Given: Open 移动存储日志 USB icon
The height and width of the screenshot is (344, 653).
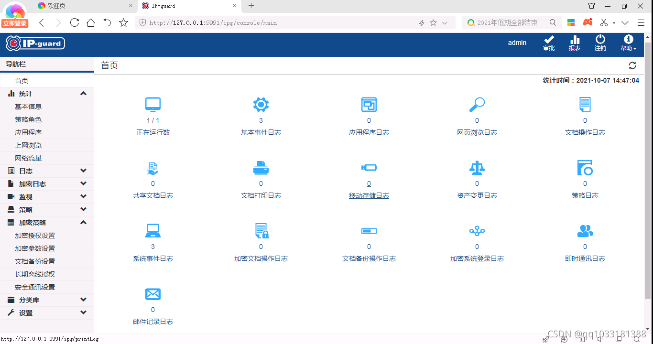Looking at the screenshot, I should 369,167.
